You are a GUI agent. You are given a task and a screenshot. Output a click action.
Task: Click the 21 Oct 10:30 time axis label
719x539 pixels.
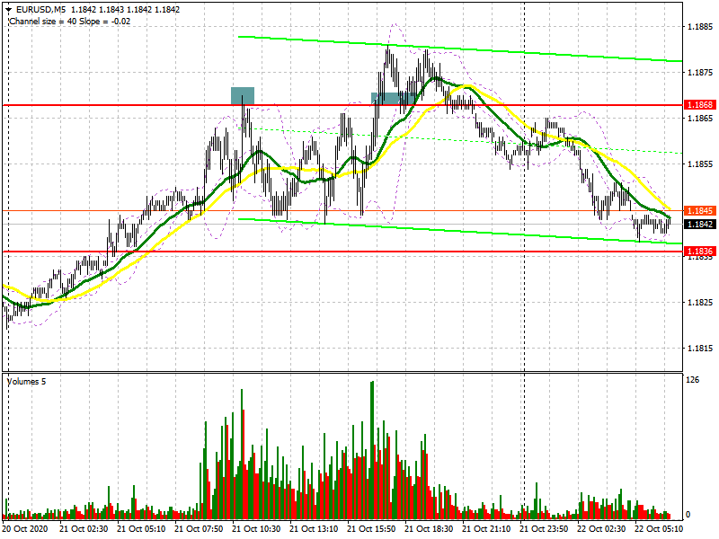pos(256,528)
